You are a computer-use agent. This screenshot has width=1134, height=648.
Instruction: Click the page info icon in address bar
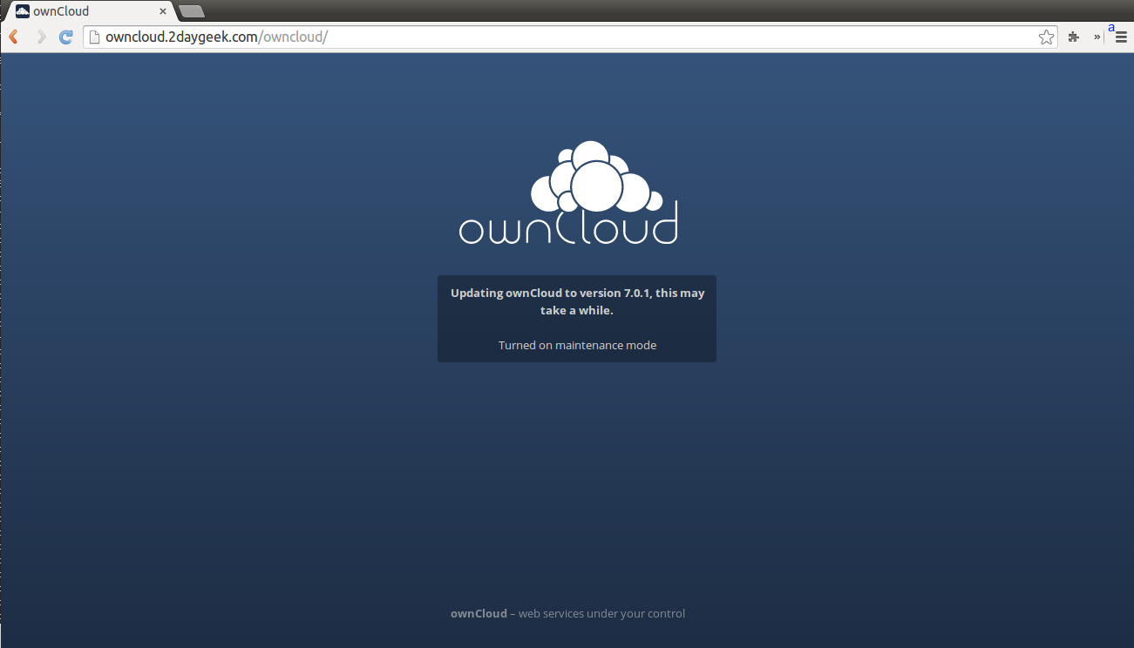pos(94,37)
